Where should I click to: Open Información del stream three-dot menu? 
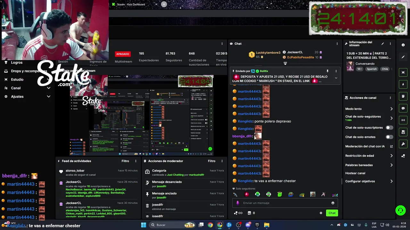click(390, 44)
